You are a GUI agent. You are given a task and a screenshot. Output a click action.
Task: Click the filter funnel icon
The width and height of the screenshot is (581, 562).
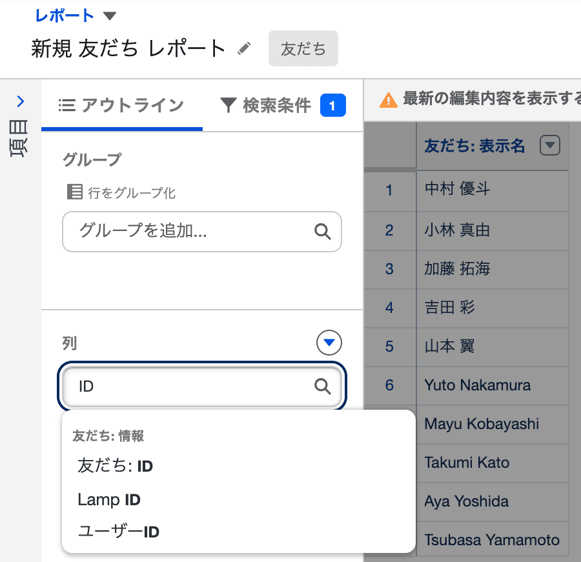pyautogui.click(x=228, y=105)
